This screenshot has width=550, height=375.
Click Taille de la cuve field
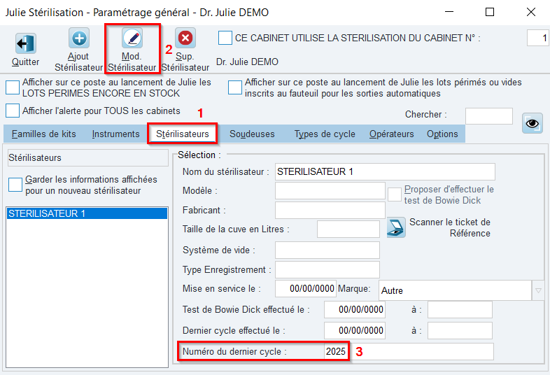click(348, 229)
